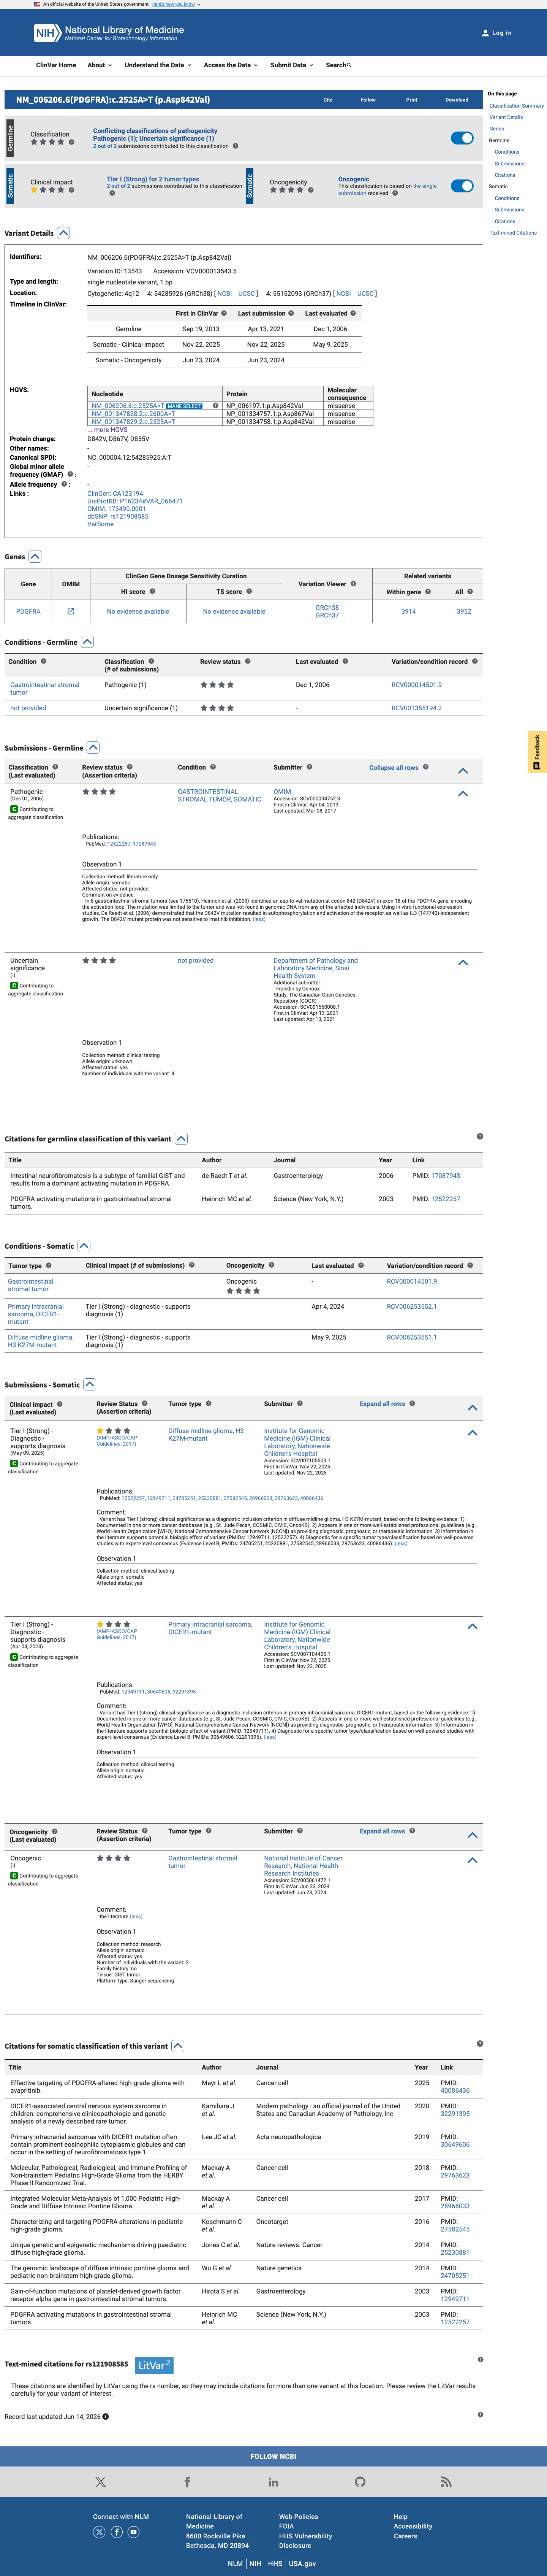
Task: Open the Access the Data menu
Action: (x=231, y=65)
